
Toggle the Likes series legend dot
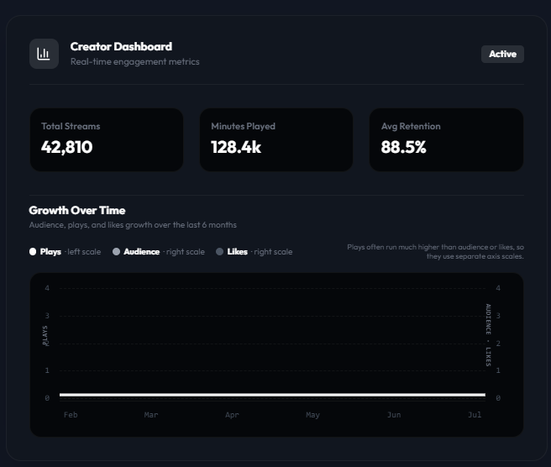pos(219,252)
